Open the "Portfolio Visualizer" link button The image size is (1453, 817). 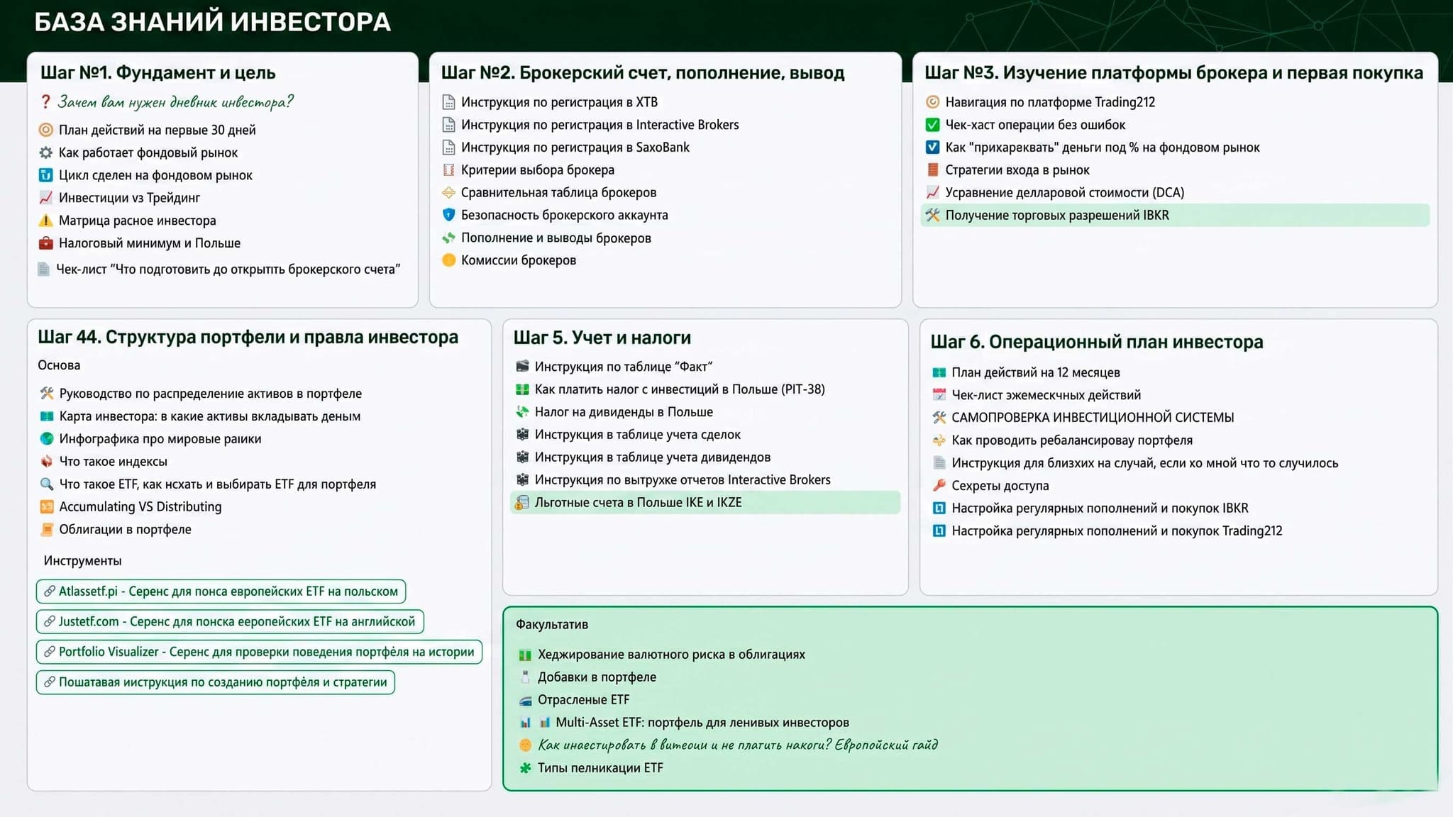click(259, 652)
